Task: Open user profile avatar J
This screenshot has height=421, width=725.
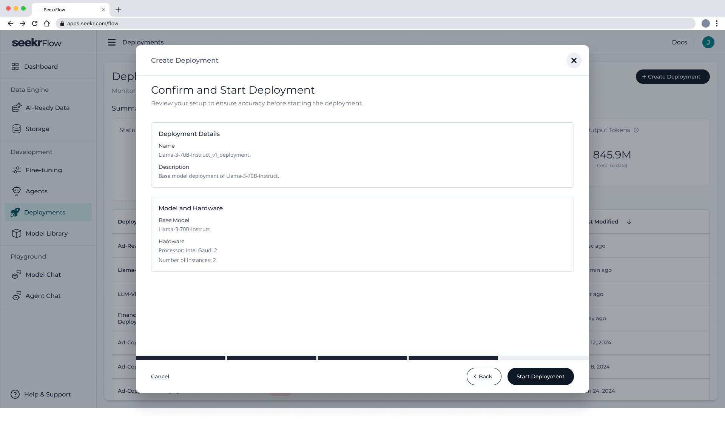Action: 708,42
